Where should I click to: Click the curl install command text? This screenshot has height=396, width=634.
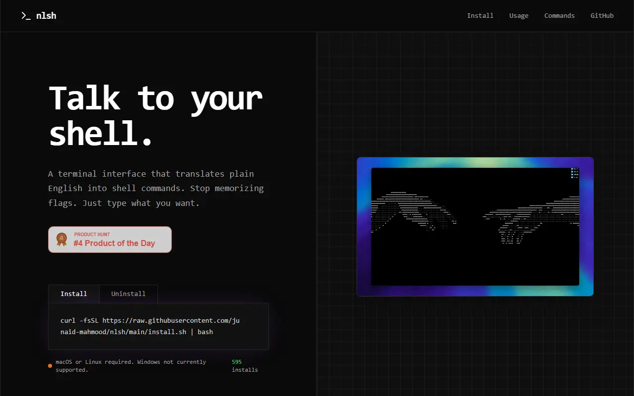150,326
